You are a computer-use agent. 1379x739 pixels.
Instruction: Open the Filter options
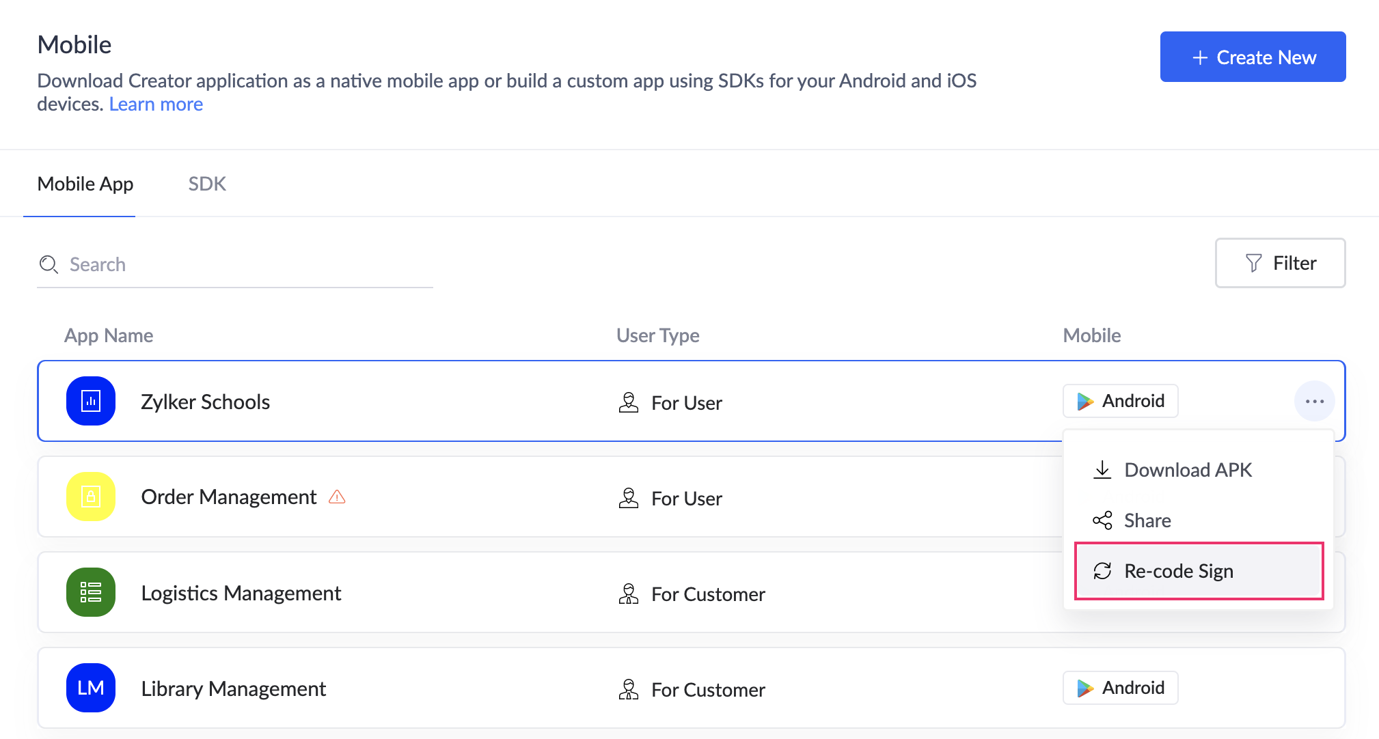tap(1280, 263)
